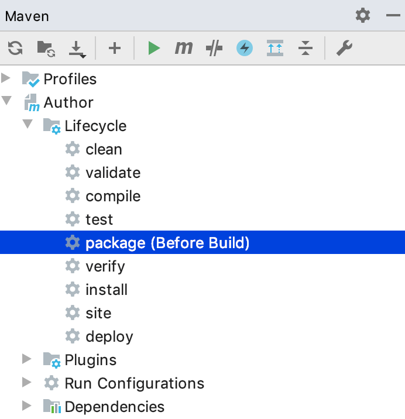Select the clean lifecycle goal
The image size is (405, 419).
[104, 149]
